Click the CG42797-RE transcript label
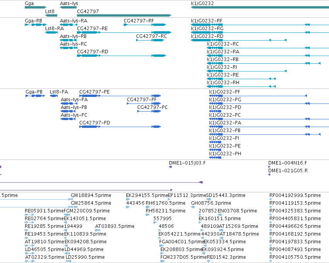 point(92,29)
